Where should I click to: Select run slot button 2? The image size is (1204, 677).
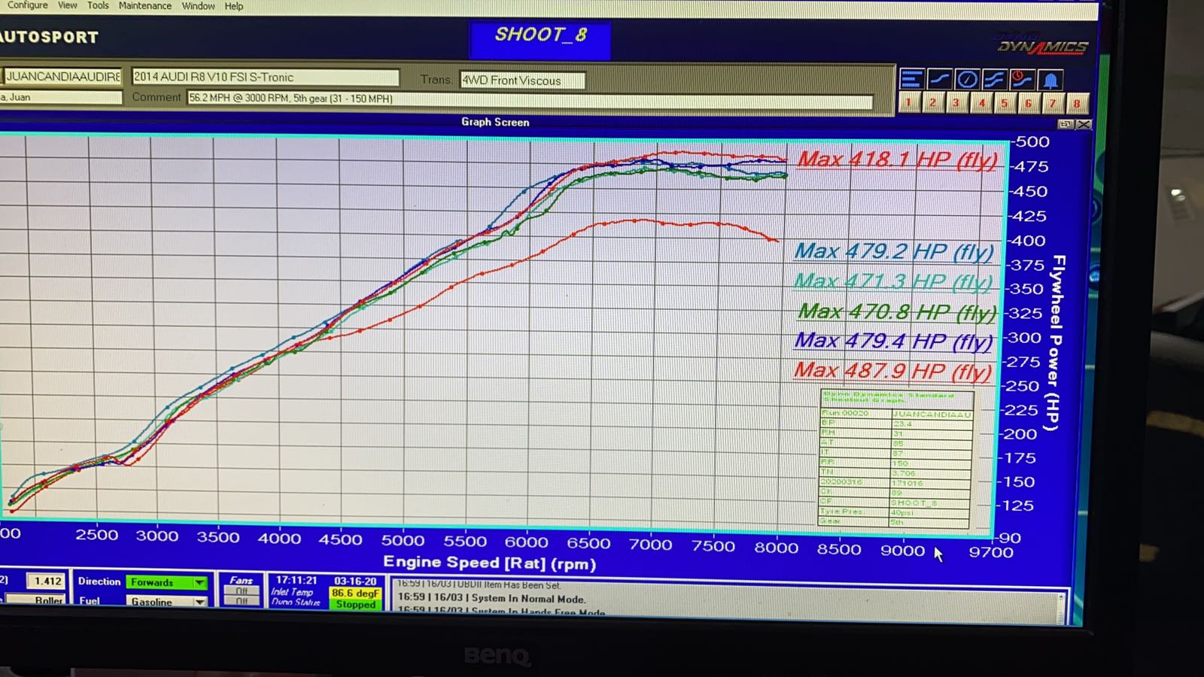(x=933, y=102)
